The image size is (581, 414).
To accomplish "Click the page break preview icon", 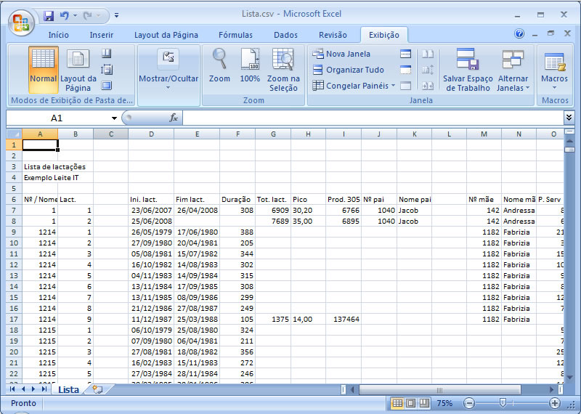I will tap(107, 53).
